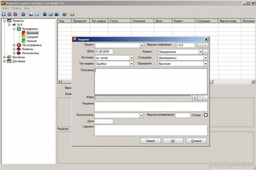Click into the Описание text area
This screenshot has width=256, height=170.
tap(151, 81)
